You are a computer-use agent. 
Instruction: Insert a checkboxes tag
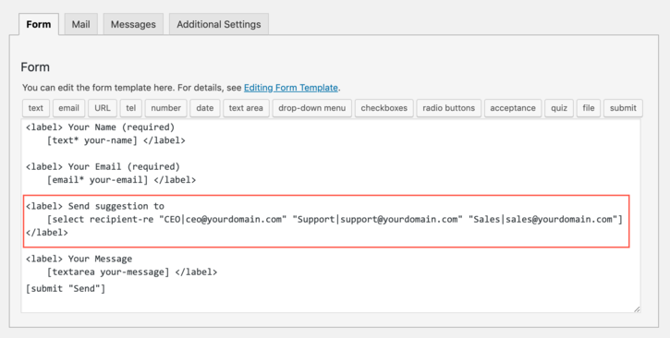(384, 108)
